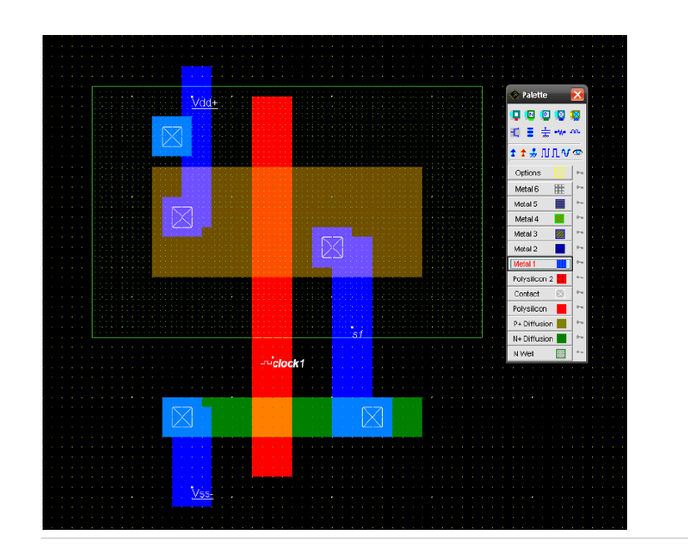Add a virtual capacitor with the capacitor icon
688x554 pixels.
click(x=545, y=132)
